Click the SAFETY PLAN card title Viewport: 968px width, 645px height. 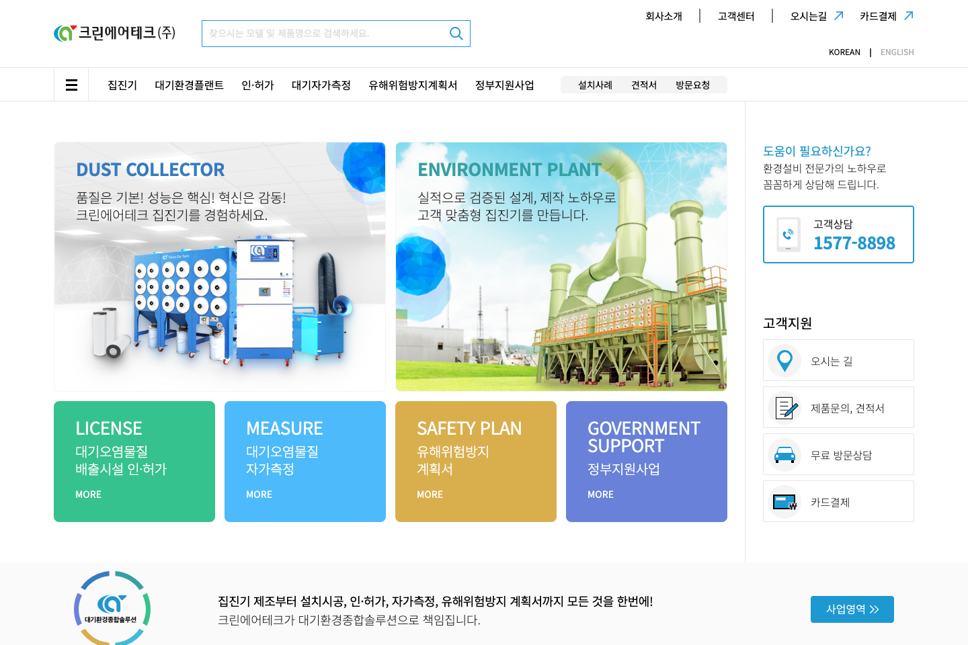(x=469, y=429)
